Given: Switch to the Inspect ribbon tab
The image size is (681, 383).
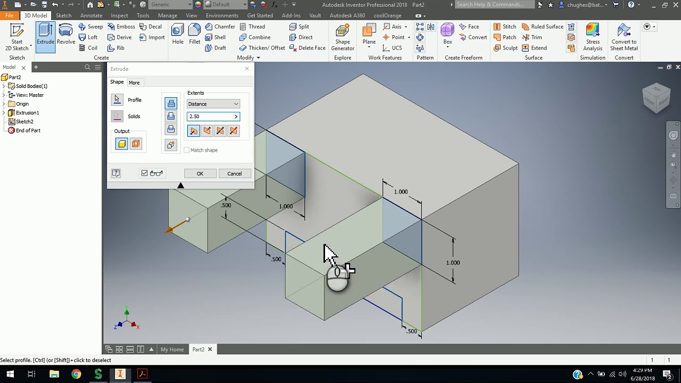Looking at the screenshot, I should click(x=119, y=15).
